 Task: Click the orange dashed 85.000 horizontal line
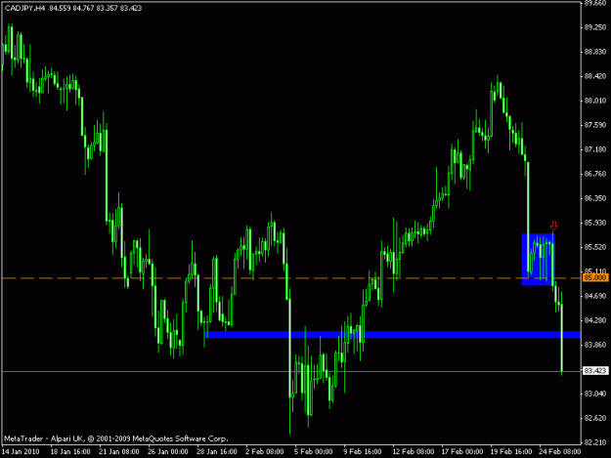[291, 278]
